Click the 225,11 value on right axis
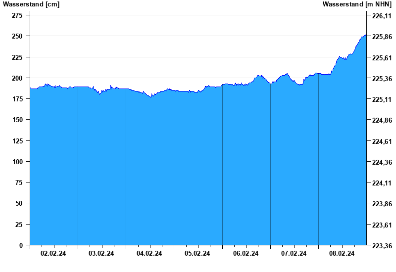Image resolution: width=396 pixels, height=272 pixels. click(382, 99)
